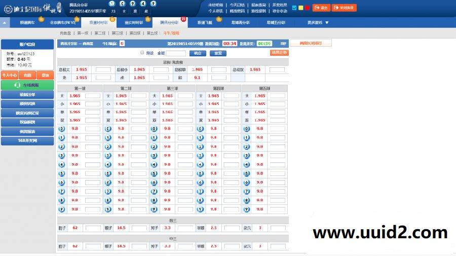Viewport: 456px width, 256px height.
Task: Open the 修改密码 header link
Action: pos(237,11)
